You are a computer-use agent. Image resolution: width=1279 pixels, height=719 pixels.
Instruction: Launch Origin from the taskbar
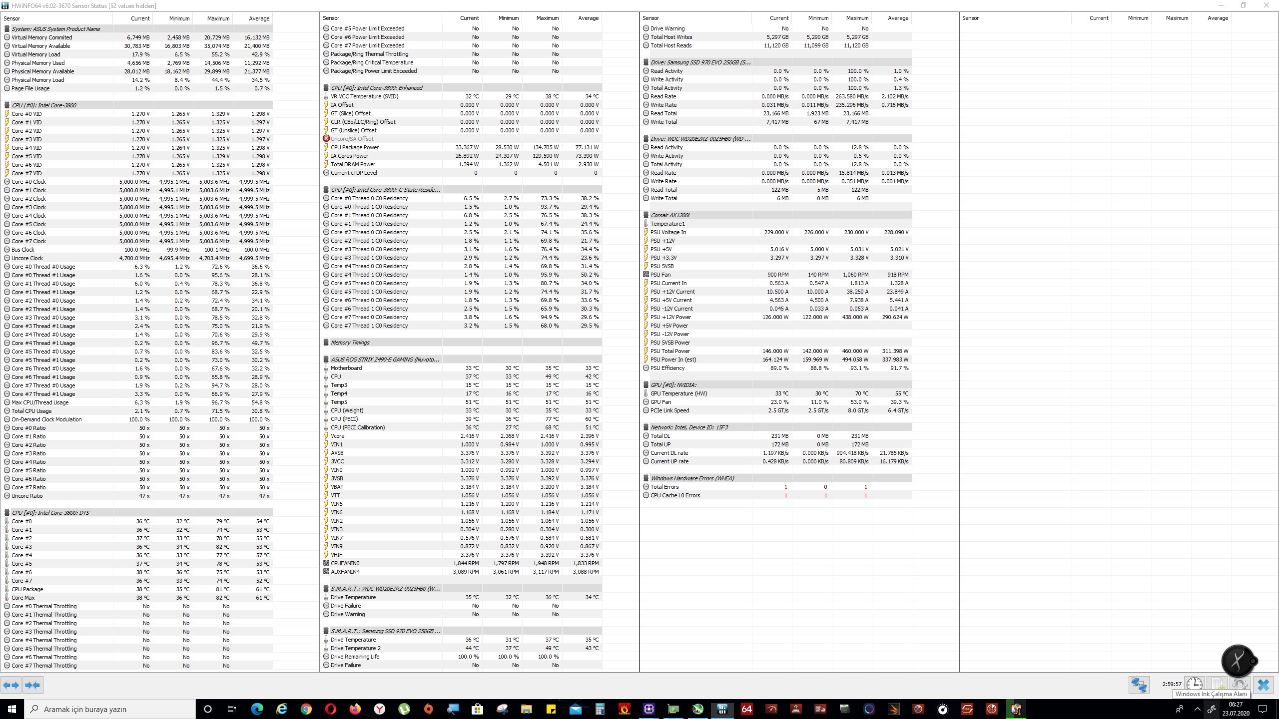(429, 709)
